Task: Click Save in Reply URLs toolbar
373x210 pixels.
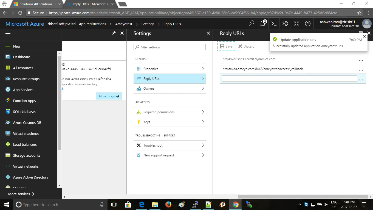Action: click(x=226, y=46)
